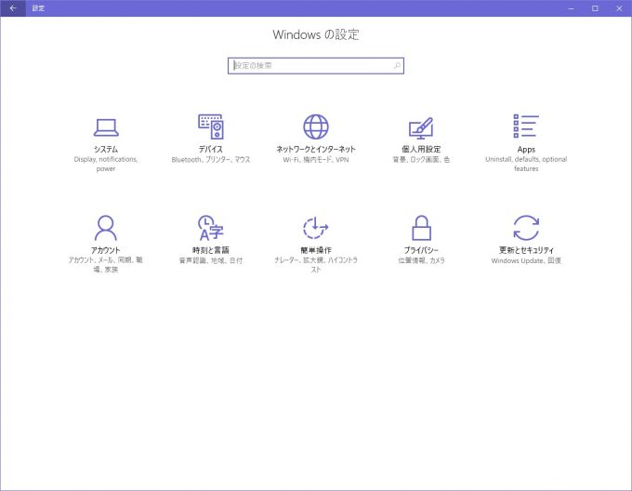Click the アカウント label

click(106, 250)
